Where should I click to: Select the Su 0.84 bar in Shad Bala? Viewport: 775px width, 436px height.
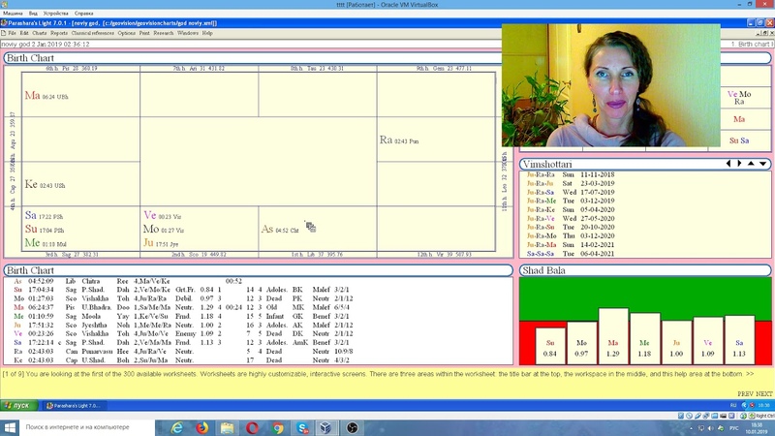coord(549,346)
